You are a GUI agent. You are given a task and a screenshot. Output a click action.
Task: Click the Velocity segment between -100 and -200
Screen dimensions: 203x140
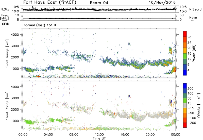tap(185, 120)
